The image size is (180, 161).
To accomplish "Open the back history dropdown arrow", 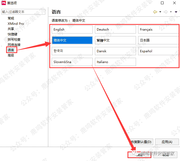I will pyautogui.click(x=160, y=12).
